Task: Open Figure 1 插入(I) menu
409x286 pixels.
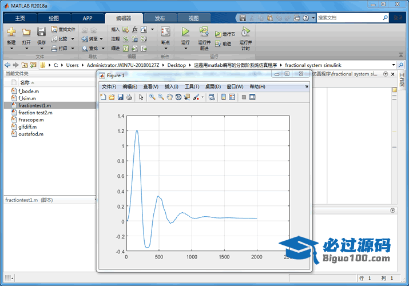Action: (x=172, y=86)
